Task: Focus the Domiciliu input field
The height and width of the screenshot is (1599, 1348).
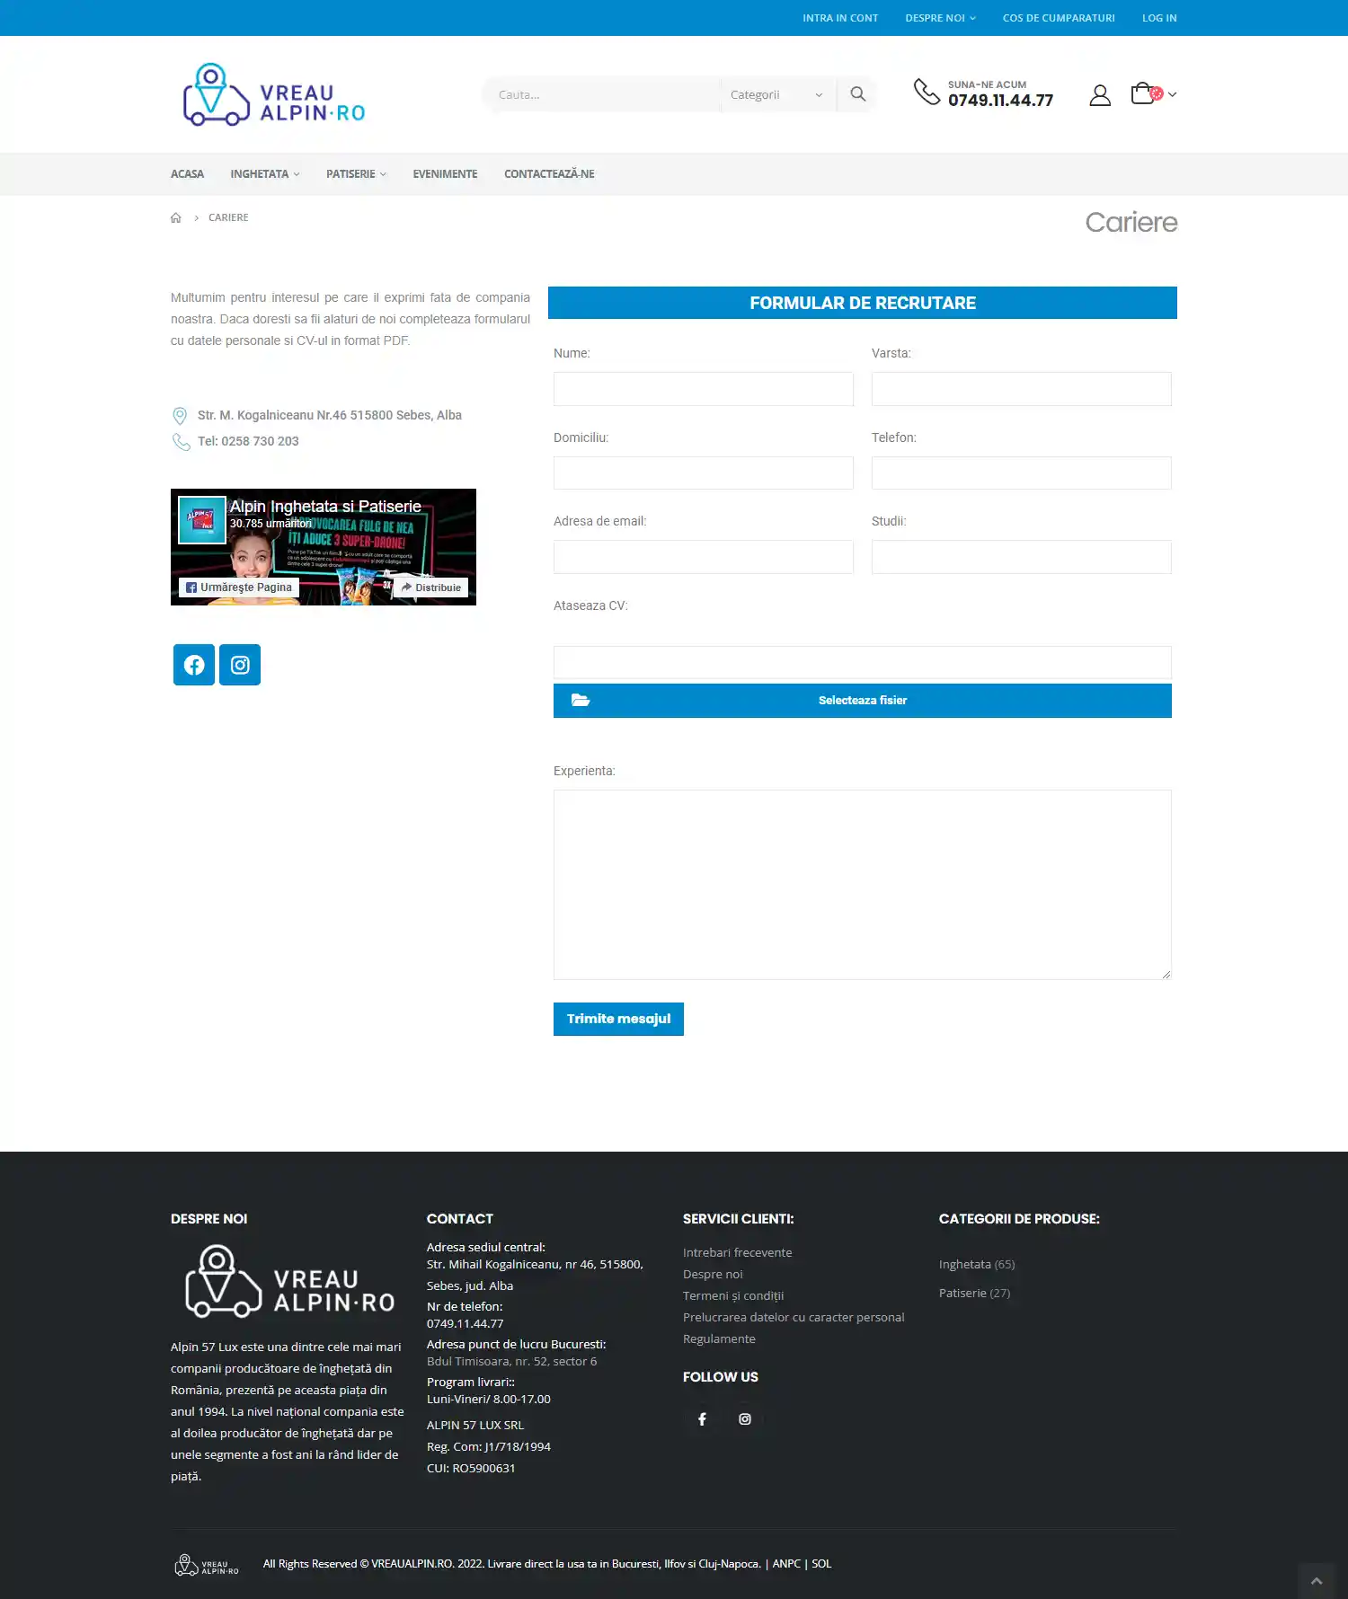Action: [704, 473]
